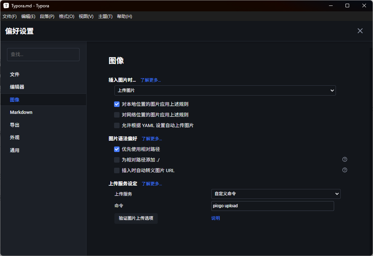The image size is (373, 256).
Task: Click the Typora app icon in the title bar
Action: coord(6,5)
